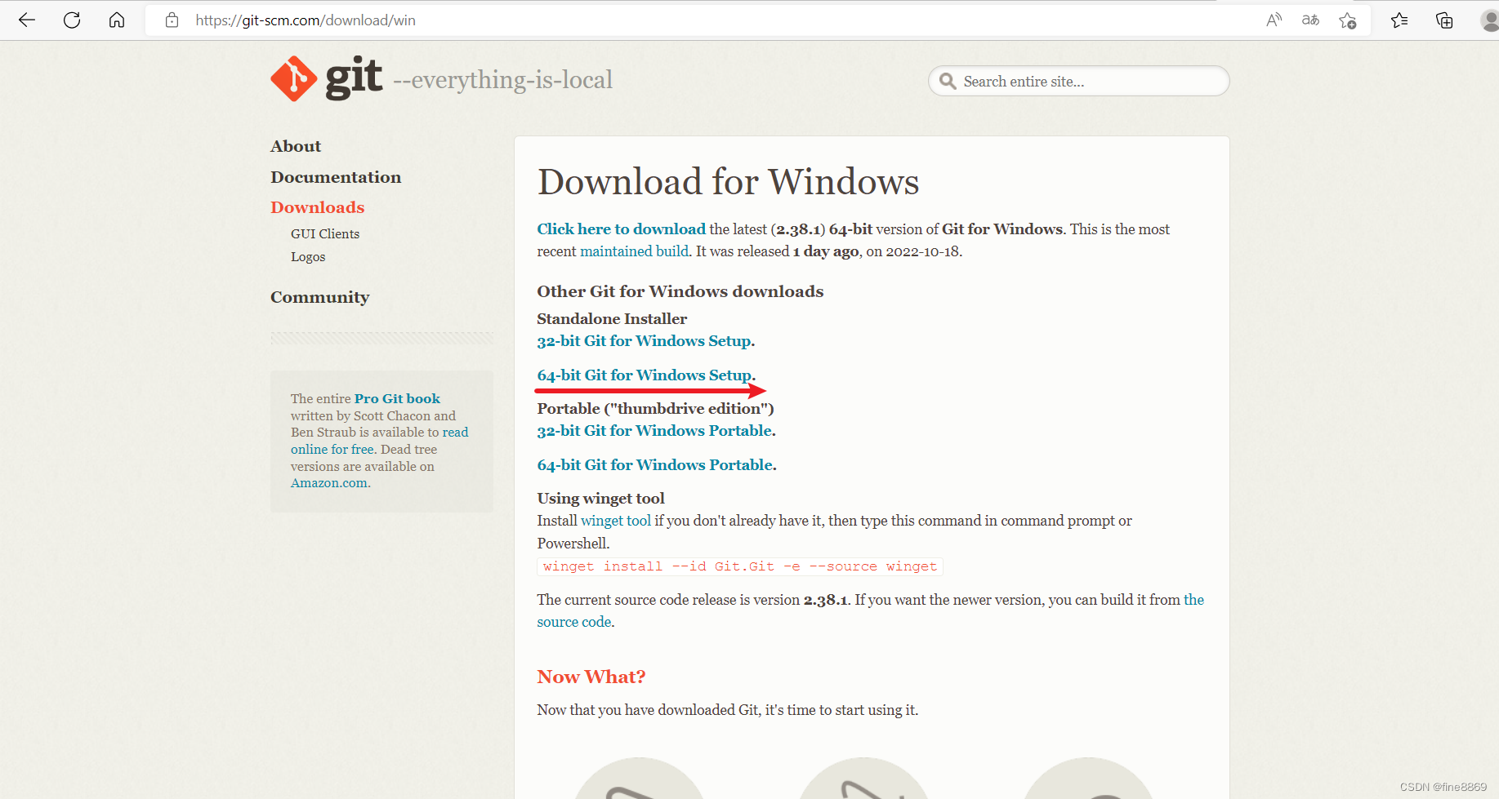Screen dimensions: 1499x799
Task: Open the Documentation section
Action: pyautogui.click(x=336, y=177)
